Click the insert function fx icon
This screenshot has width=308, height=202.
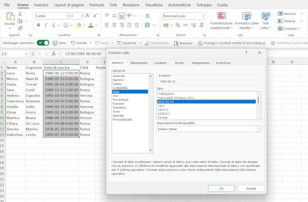coord(54,54)
